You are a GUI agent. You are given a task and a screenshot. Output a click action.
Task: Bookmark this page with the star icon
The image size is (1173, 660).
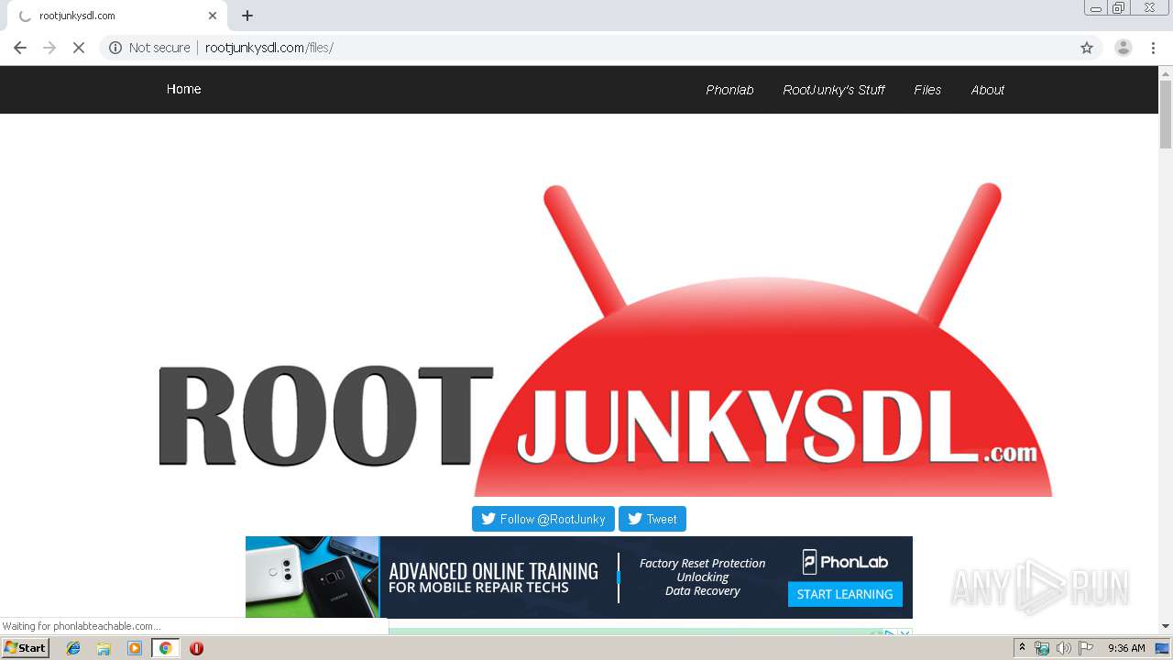(1087, 48)
